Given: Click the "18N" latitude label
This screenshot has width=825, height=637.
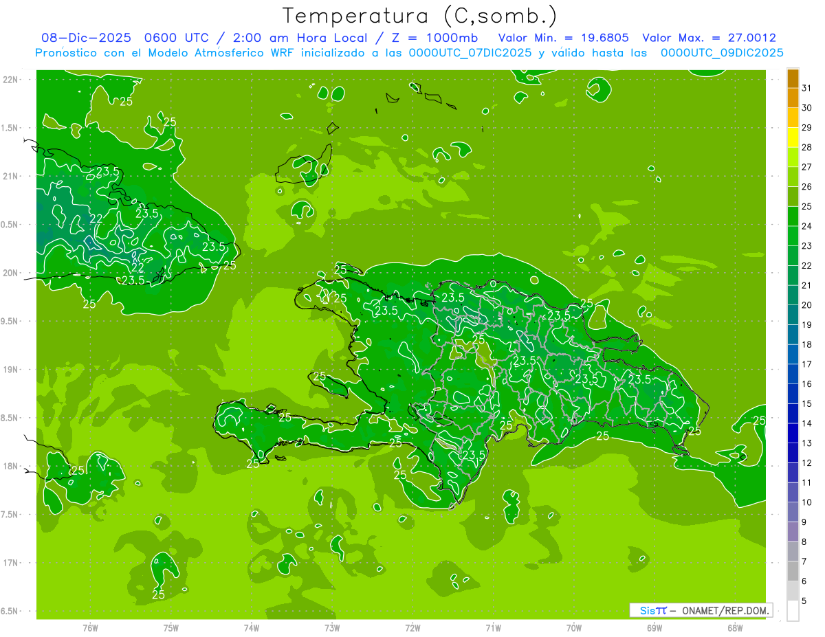Looking at the screenshot, I should pyautogui.click(x=11, y=466).
